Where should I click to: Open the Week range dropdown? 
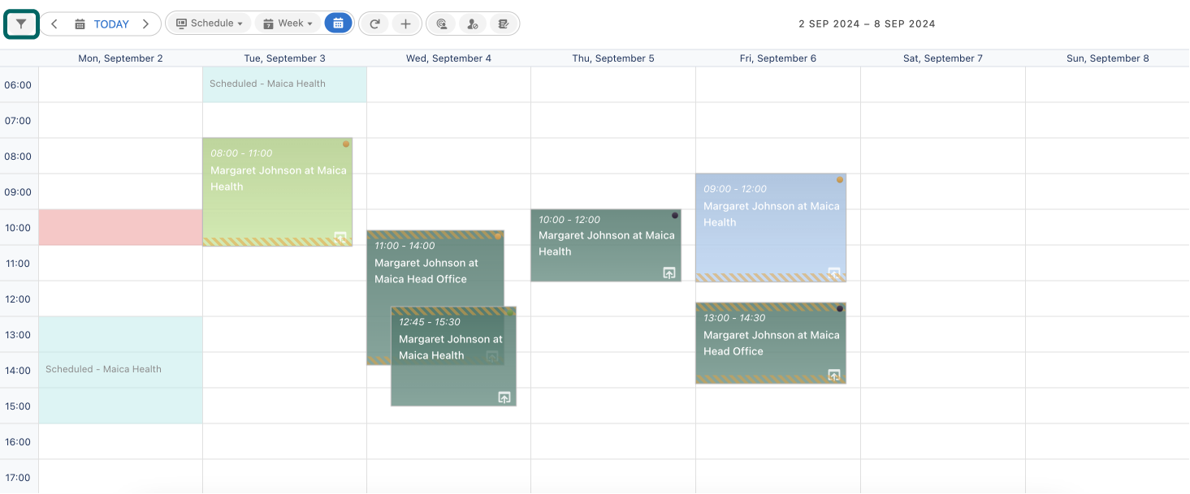pyautogui.click(x=288, y=24)
